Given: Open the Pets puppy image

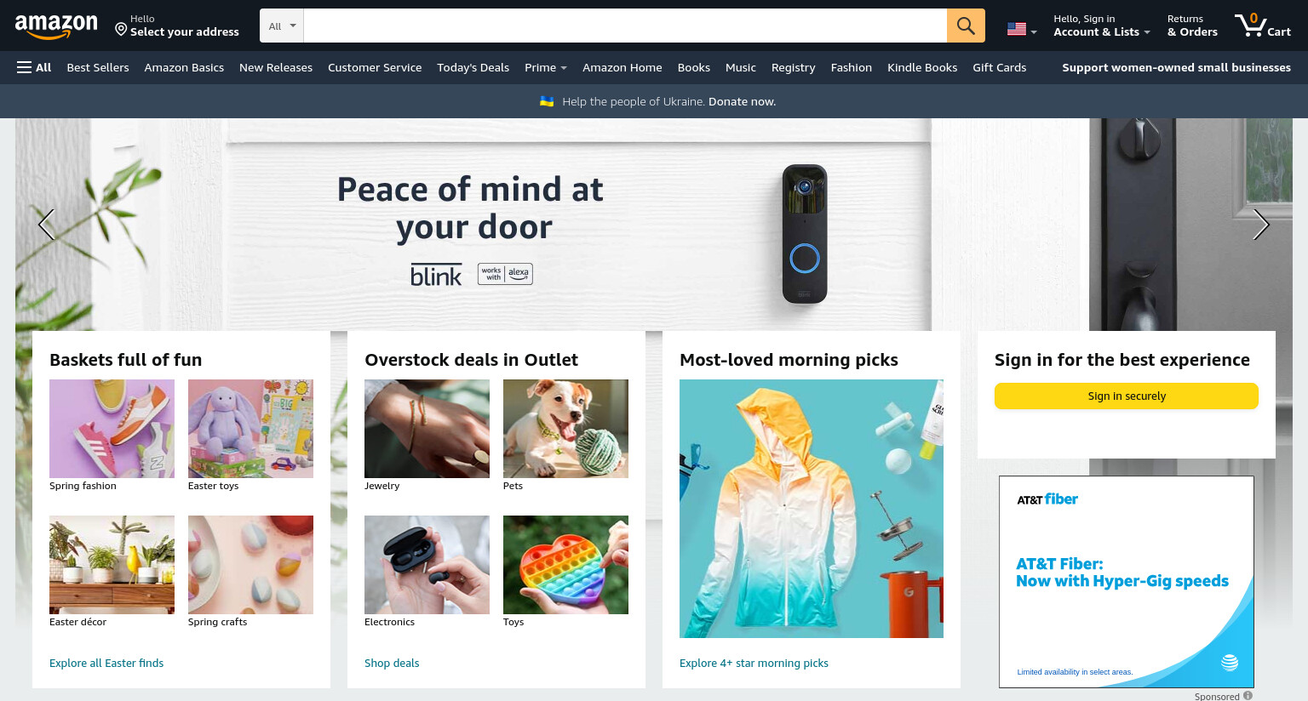Looking at the screenshot, I should click(x=565, y=429).
